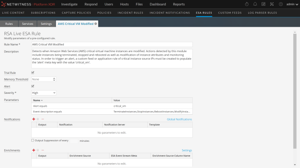
Task: Open the Investigate menu
Action: coord(69,4)
